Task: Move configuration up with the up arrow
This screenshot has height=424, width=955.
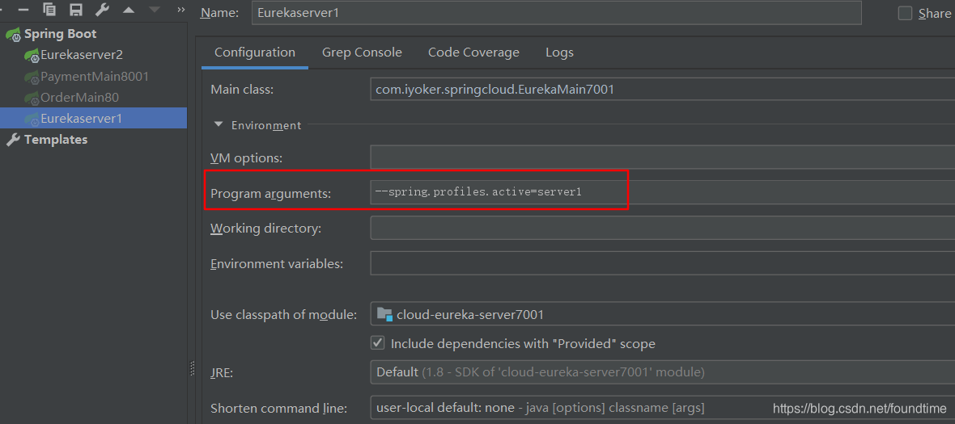Action: tap(129, 10)
